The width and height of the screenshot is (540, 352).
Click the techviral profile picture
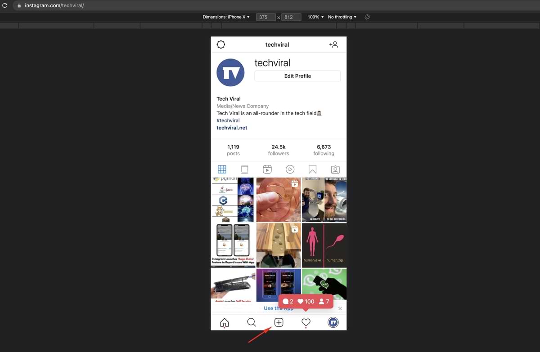[x=230, y=72]
